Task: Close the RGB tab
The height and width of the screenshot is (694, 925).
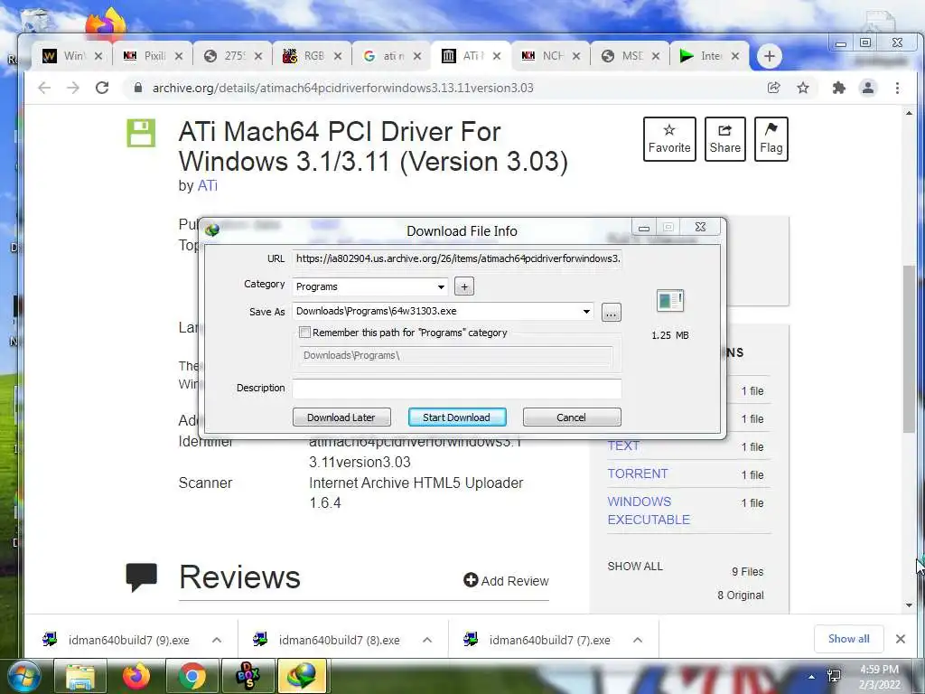Action: 338,56
